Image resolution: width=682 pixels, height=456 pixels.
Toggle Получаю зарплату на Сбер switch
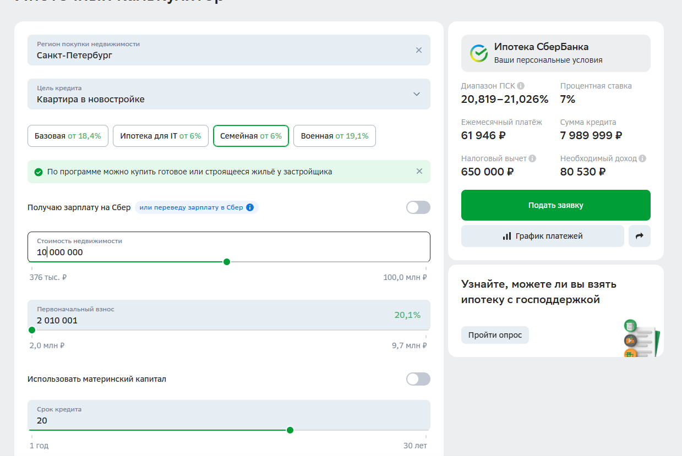coord(418,207)
